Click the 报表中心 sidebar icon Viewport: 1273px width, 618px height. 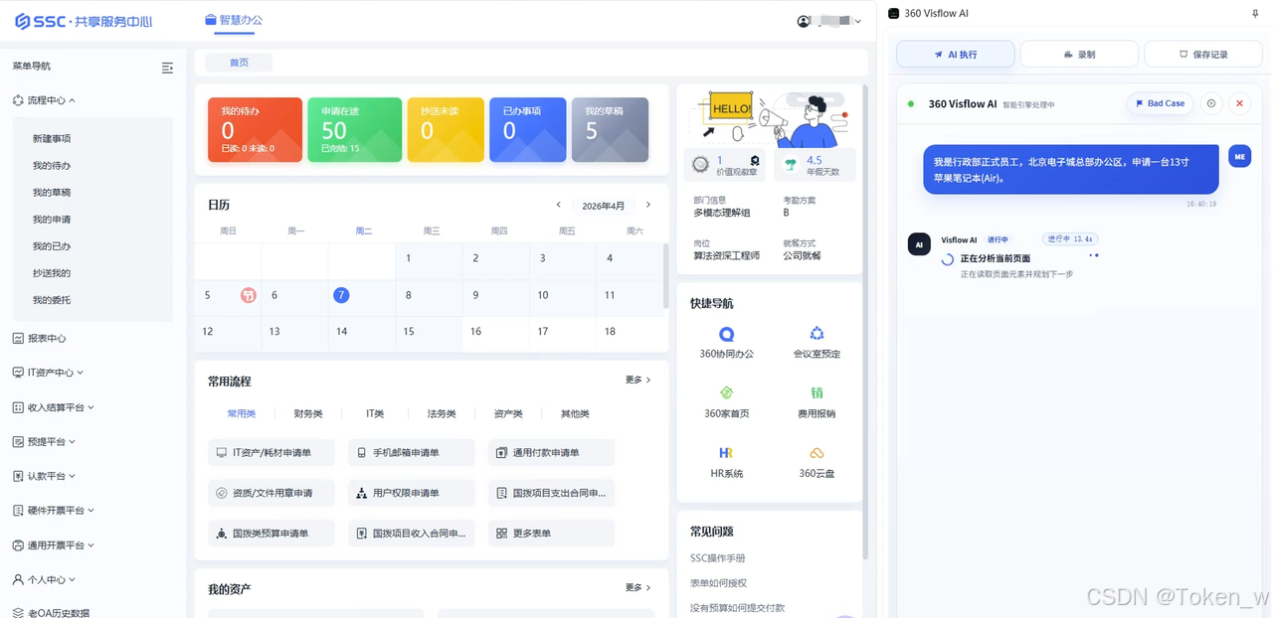click(18, 338)
